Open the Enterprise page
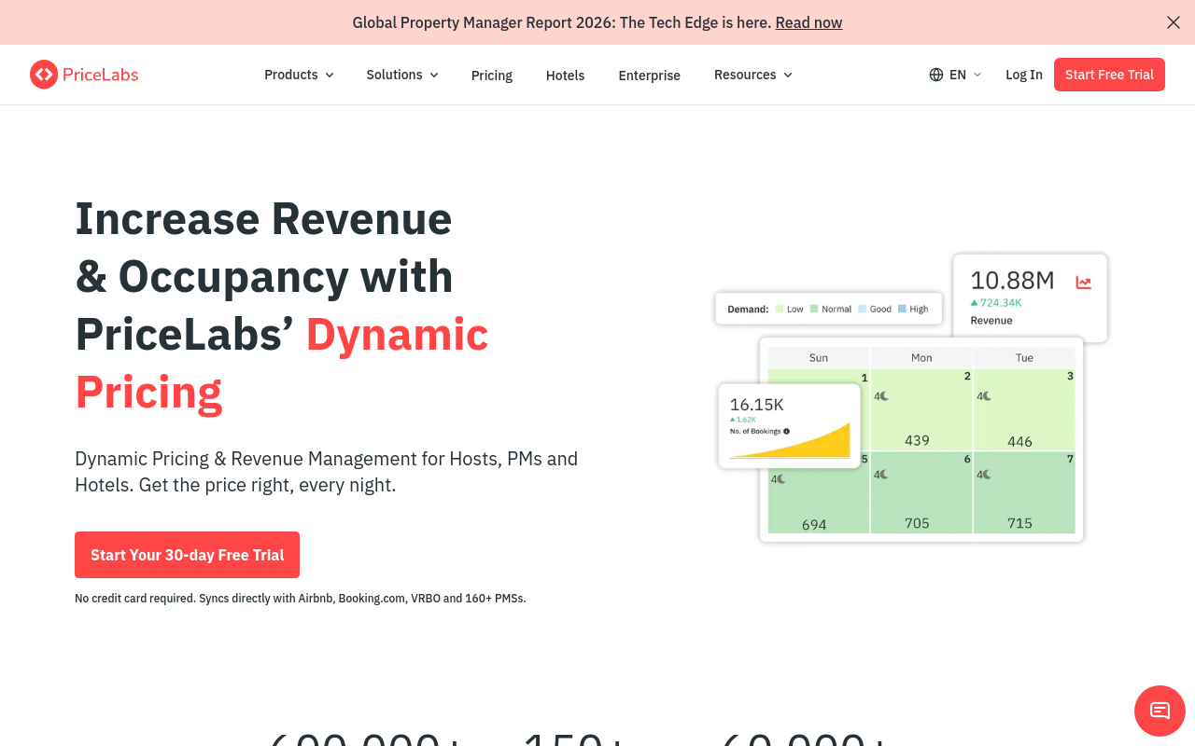The width and height of the screenshot is (1195, 746). tap(649, 76)
